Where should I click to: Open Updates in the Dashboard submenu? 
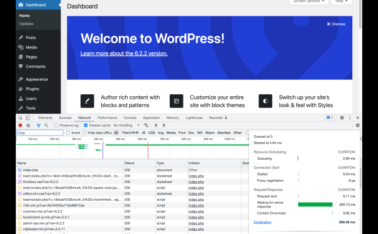(26, 24)
